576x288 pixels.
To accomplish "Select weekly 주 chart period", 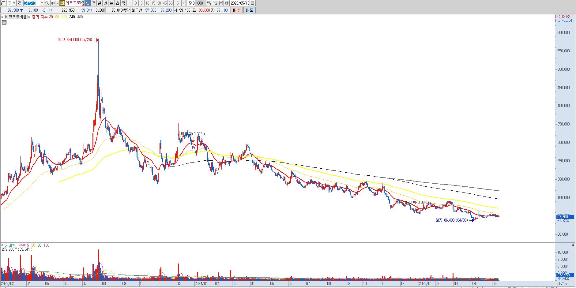I will [x=94, y=3].
